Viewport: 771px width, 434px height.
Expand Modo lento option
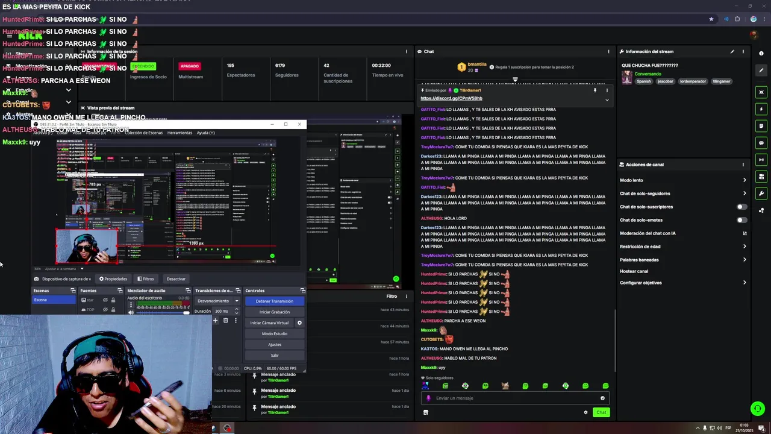click(683, 180)
